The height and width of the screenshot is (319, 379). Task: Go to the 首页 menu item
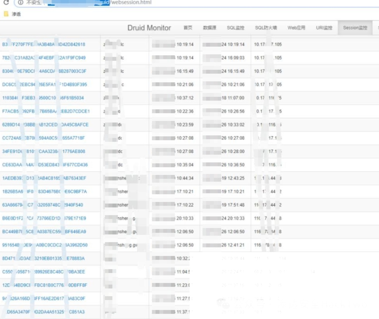(188, 28)
